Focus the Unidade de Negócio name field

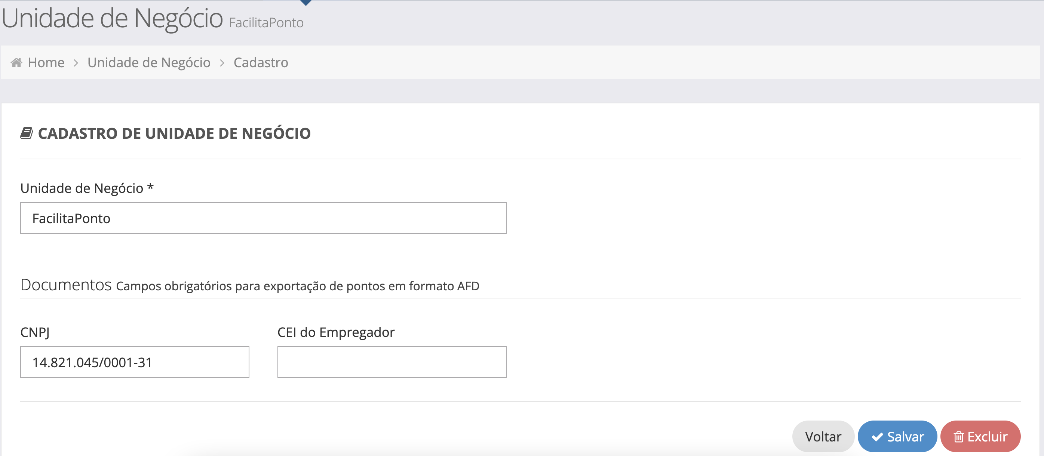click(x=263, y=218)
